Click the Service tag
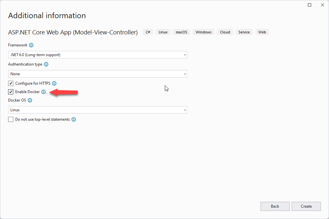This screenshot has width=329, height=219. click(x=244, y=32)
